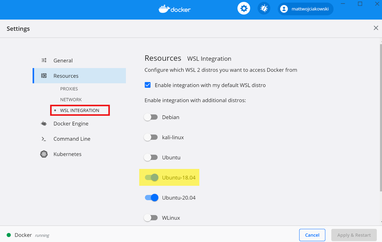Enable the WLinux distro toggle
The image size is (382, 242).
point(151,218)
